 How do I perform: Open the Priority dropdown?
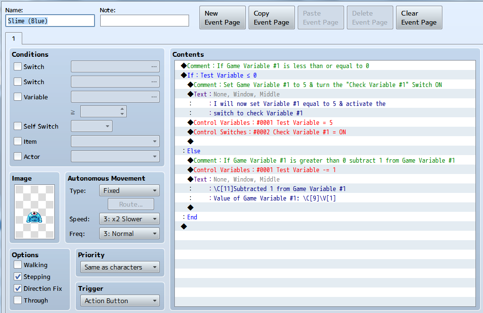[120, 267]
